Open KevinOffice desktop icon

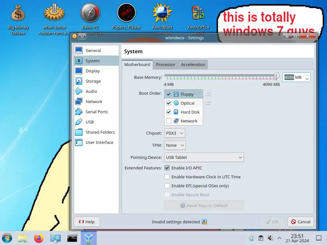pos(198,19)
